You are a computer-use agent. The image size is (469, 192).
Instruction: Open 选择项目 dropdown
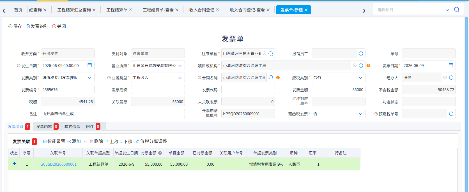pos(447,10)
